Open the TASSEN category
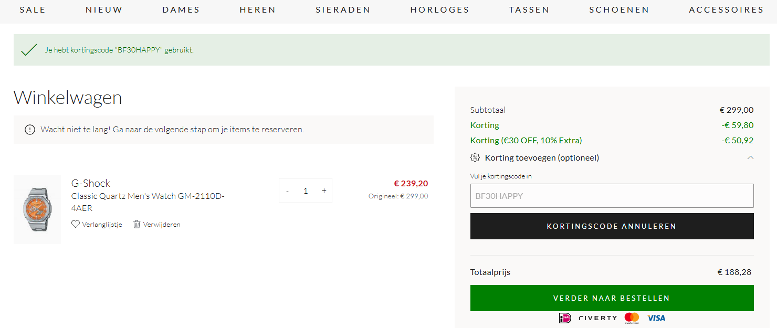 coord(529,10)
